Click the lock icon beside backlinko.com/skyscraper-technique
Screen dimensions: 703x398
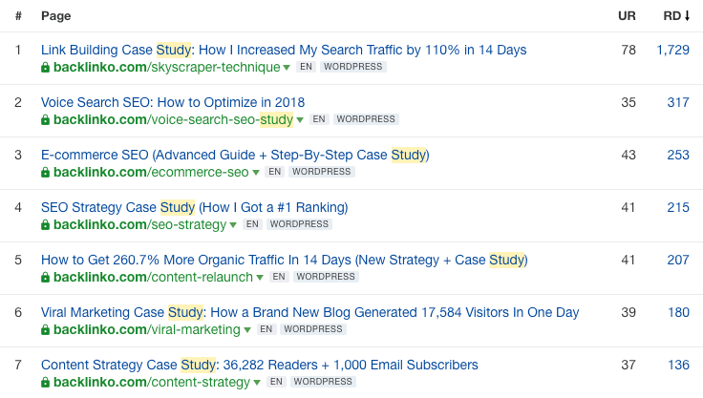[45, 68]
